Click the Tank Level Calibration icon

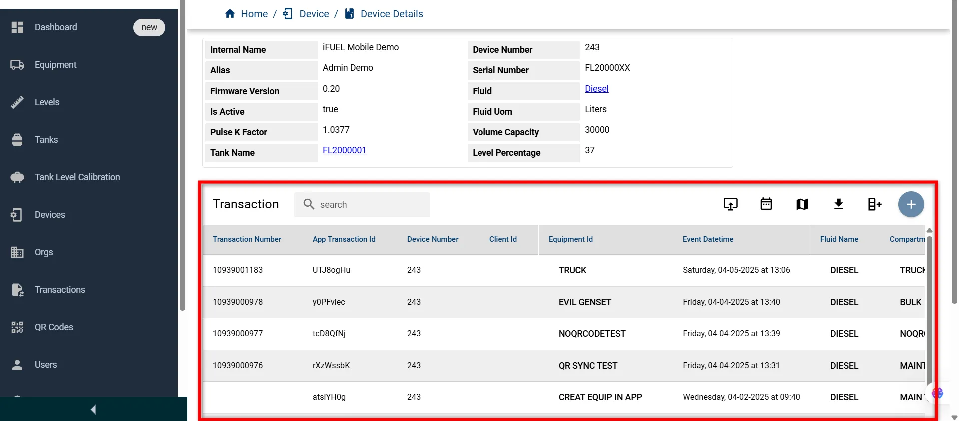click(17, 177)
